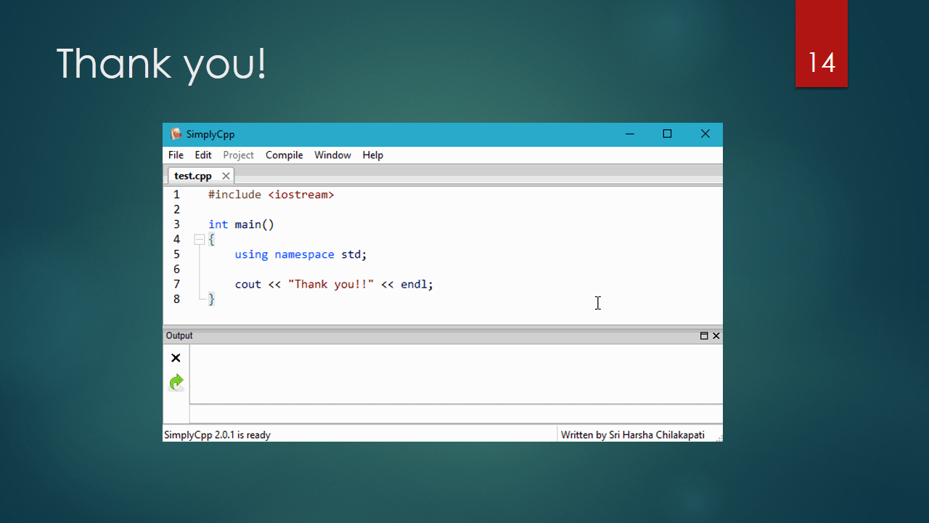Open the Help menu
The image size is (929, 523).
click(x=373, y=155)
